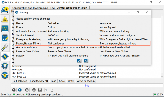The height and width of the screenshot is (97, 164).
Task: Click the Edit selected button
Action: click(20, 81)
